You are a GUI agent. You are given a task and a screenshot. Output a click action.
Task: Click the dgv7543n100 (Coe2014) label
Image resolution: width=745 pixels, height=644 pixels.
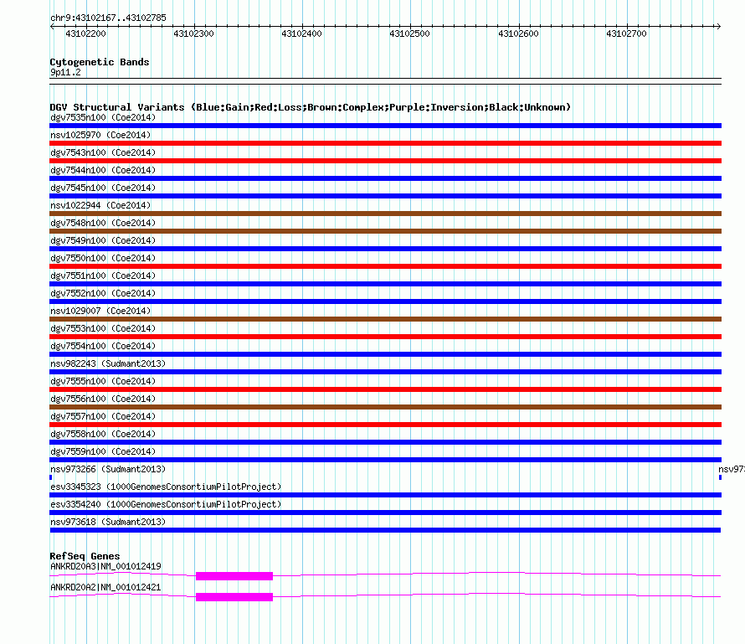[x=103, y=152]
